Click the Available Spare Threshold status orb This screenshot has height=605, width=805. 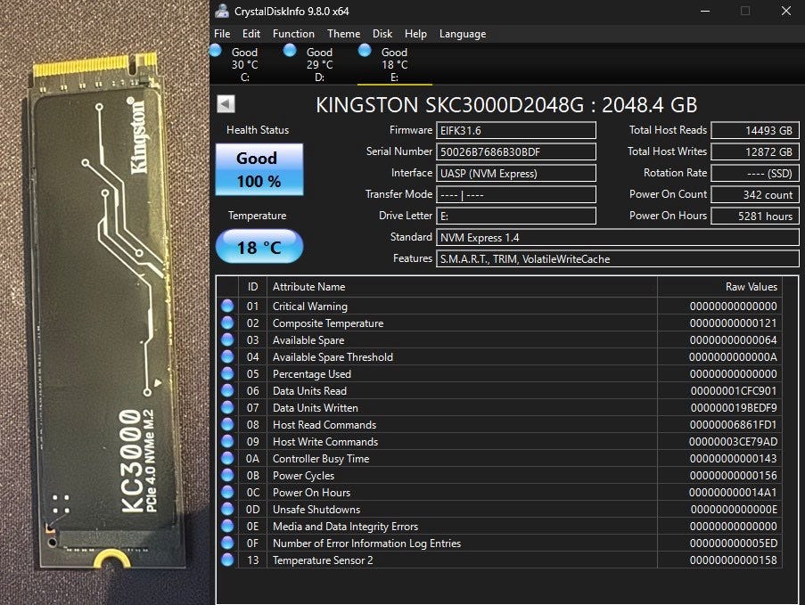pyautogui.click(x=227, y=356)
